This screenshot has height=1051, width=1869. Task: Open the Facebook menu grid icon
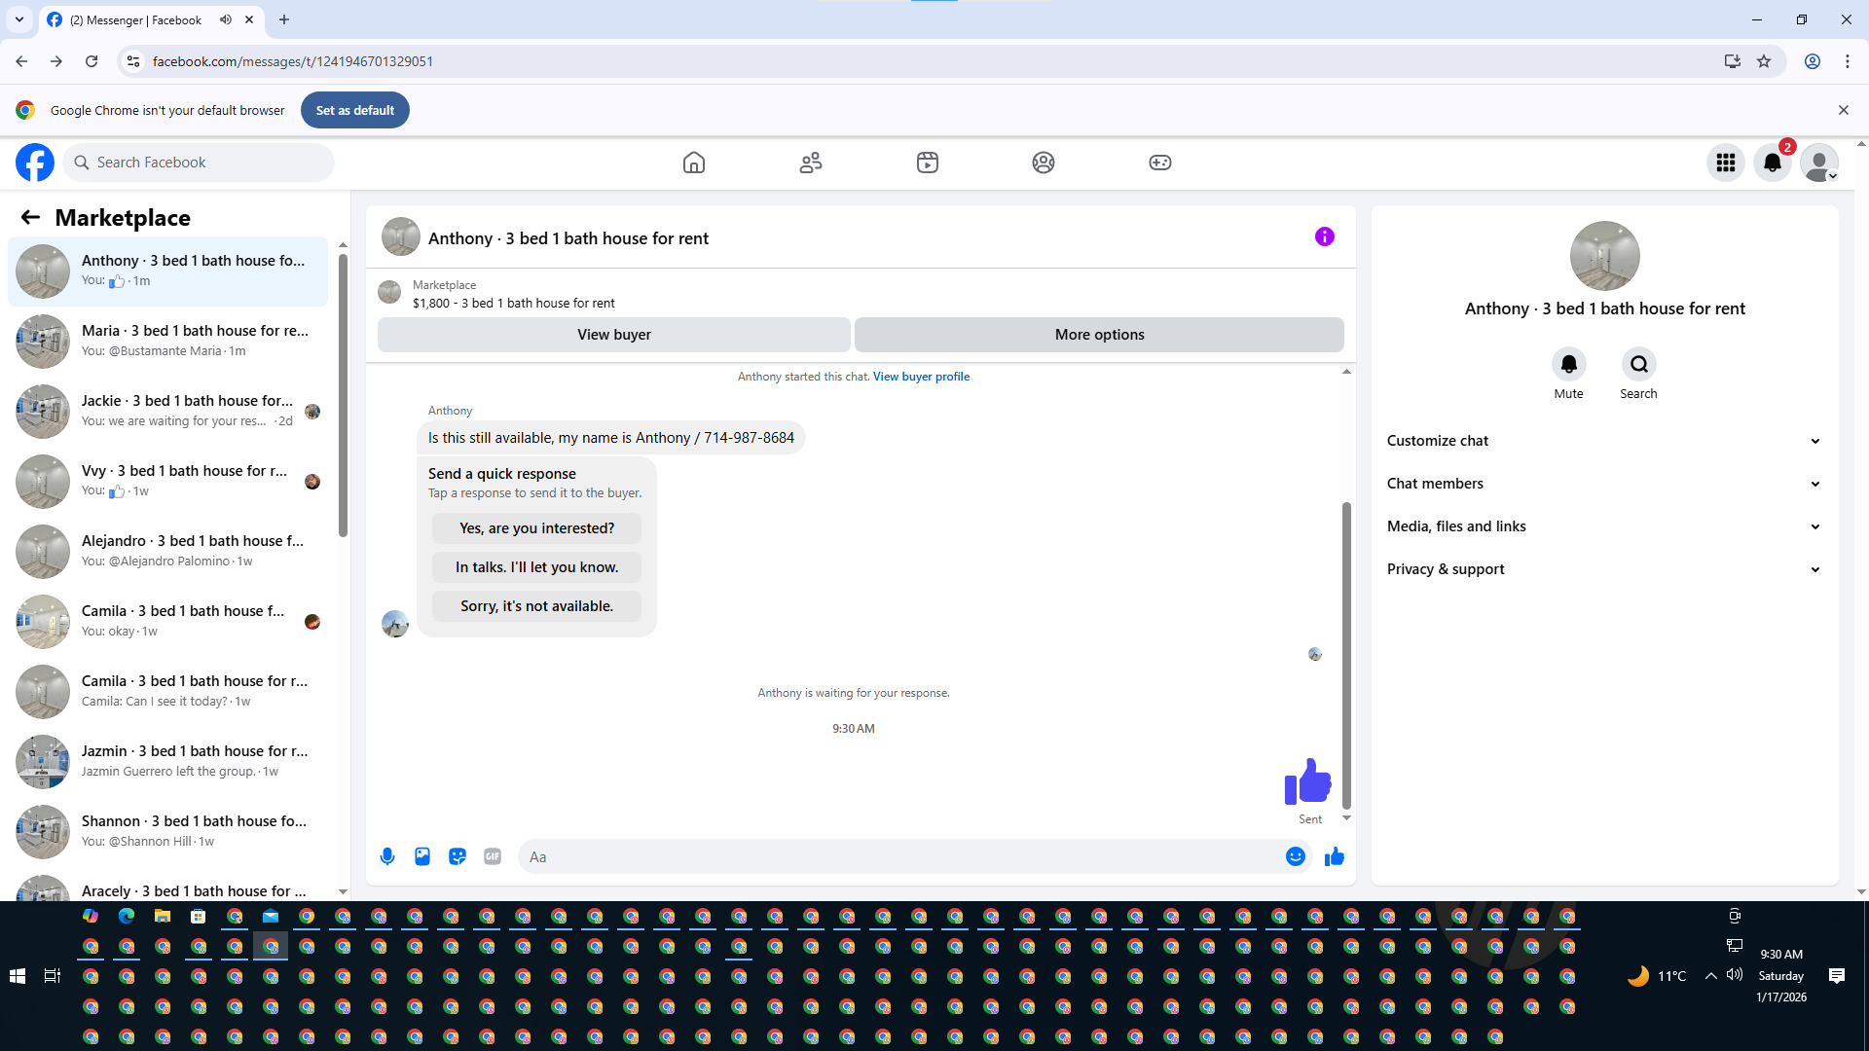point(1726,163)
